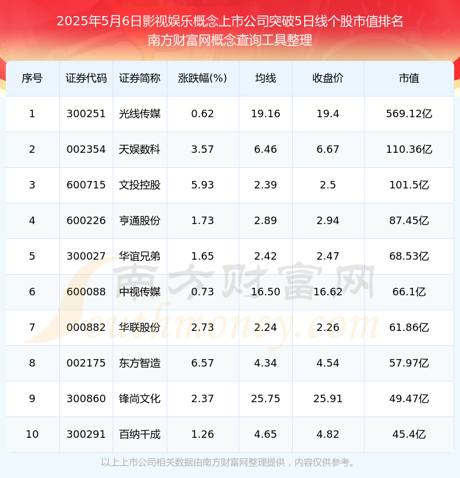The image size is (460, 478).
Task: Select stock code 300291
Action: (86, 434)
